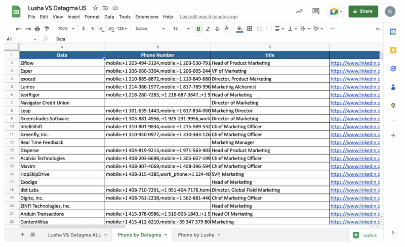
Task: Click the horizontal scrollbar of the sheet
Action: click(72, 227)
